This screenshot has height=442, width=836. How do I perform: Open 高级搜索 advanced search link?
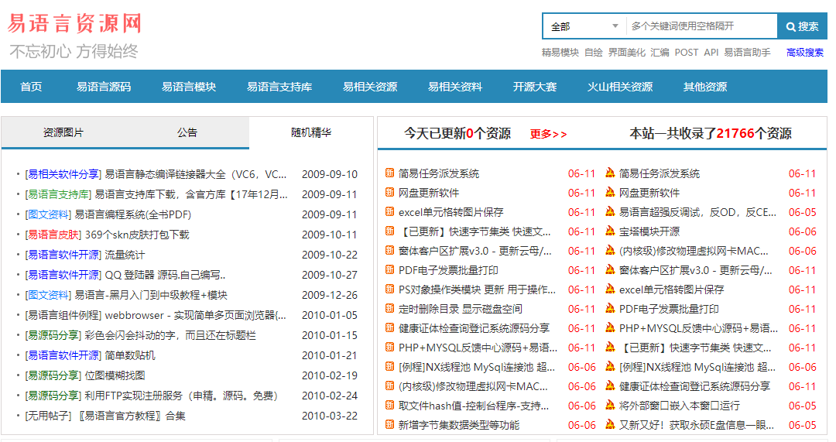(804, 53)
